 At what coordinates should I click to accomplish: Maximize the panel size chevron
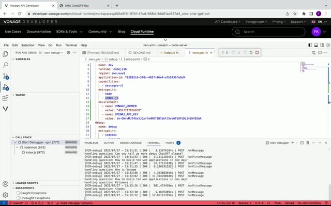pos(320,143)
